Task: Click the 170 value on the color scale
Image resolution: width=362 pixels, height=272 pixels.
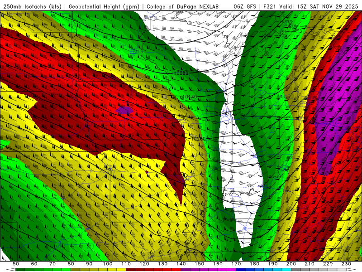Action: [236, 264]
